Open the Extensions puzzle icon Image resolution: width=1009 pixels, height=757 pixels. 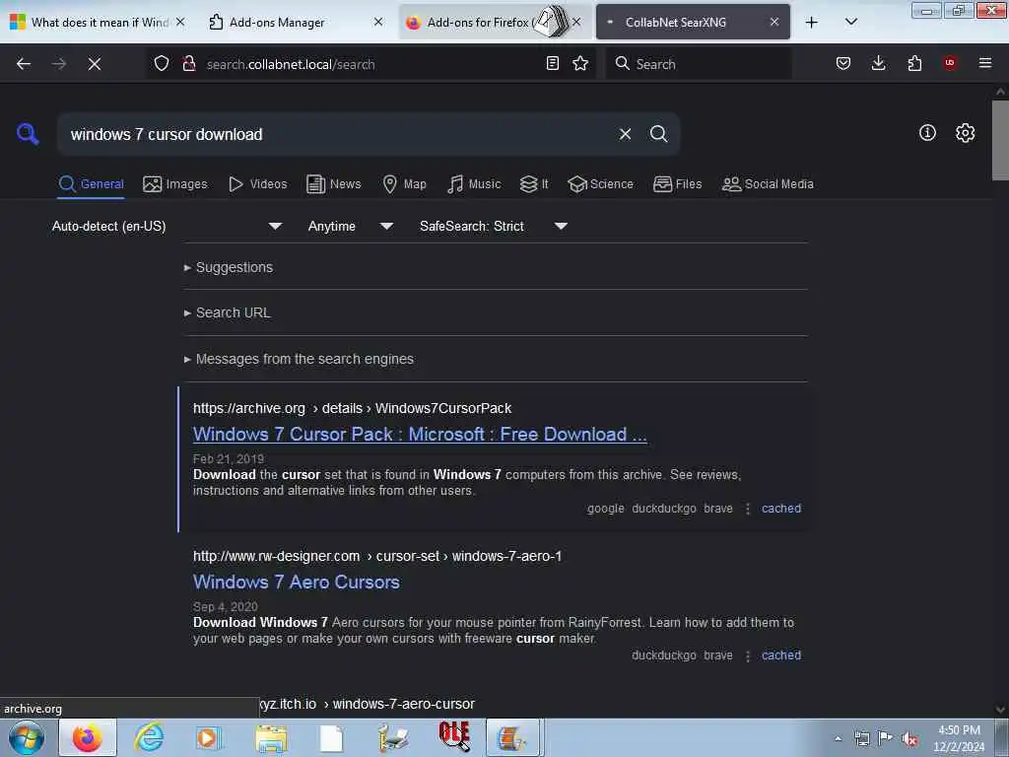914,63
